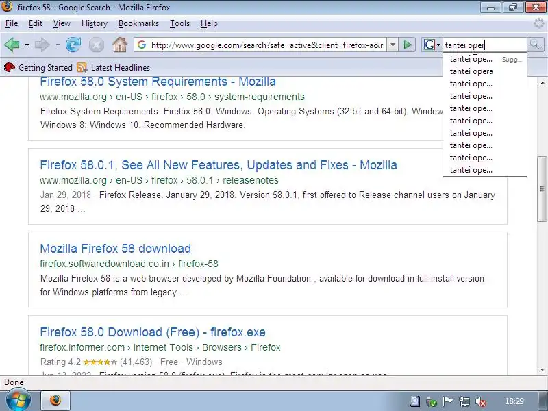The image size is (548, 411).
Task: Open 'Firefox 58.0 System Requirements - Mozilla' result
Action: 158,82
